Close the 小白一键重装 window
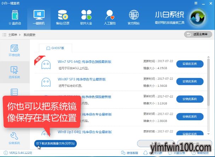Image resolution: width=215 pixels, height=157 pixels. (x=211, y=3)
